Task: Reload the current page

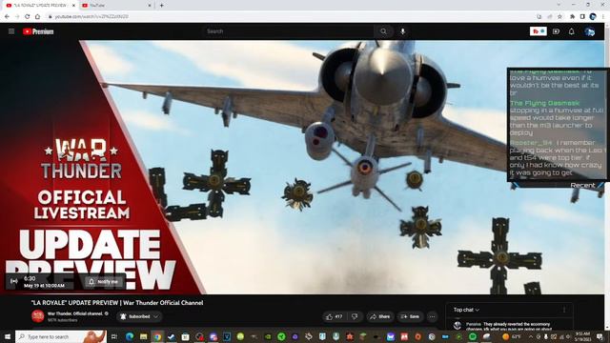Action: (28, 17)
